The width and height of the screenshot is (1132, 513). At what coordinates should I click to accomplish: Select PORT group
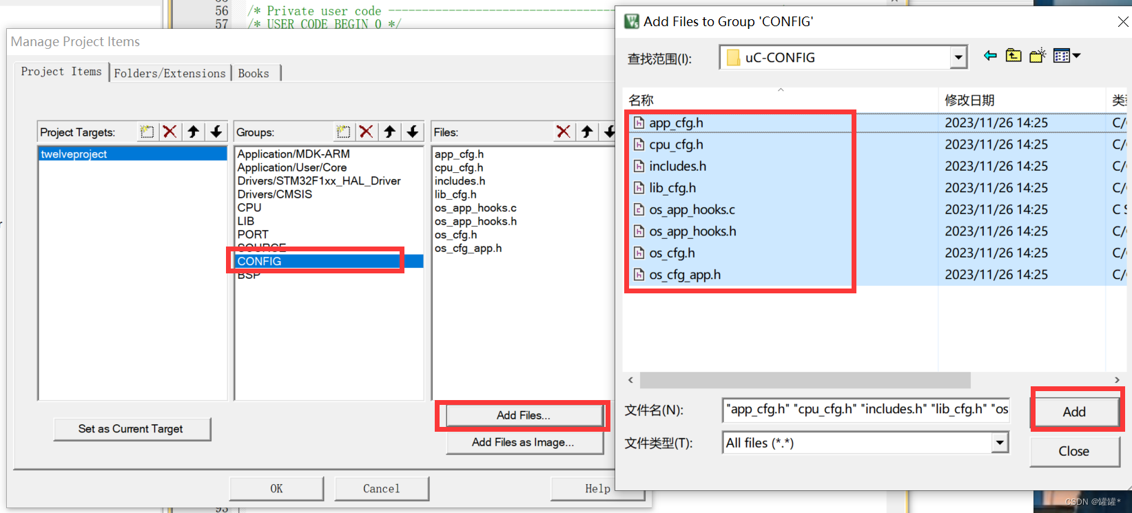pyautogui.click(x=253, y=235)
